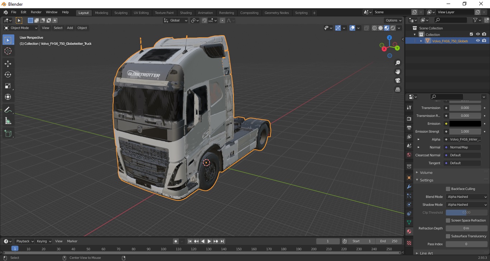This screenshot has width=490, height=261.
Task: Open World properties tab
Action: pyautogui.click(x=409, y=155)
